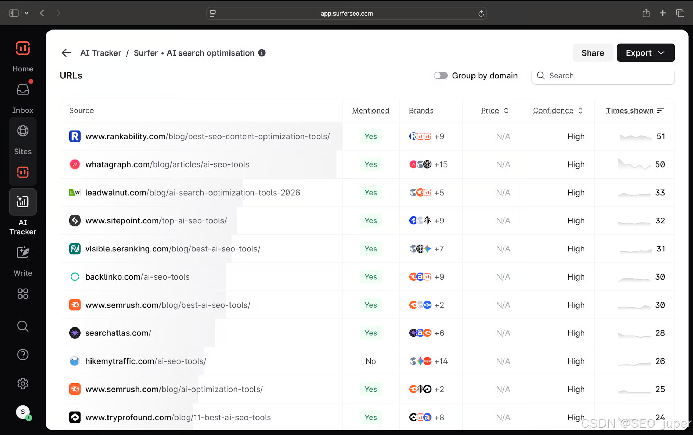Click the AI Tracker sidebar icon
693x435 pixels.
pos(23,202)
